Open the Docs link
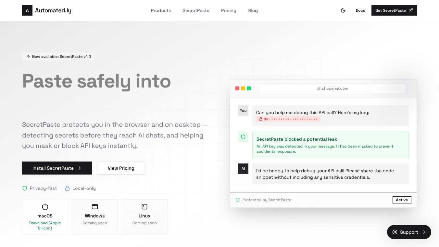The width and height of the screenshot is (439, 247). (x=360, y=10)
